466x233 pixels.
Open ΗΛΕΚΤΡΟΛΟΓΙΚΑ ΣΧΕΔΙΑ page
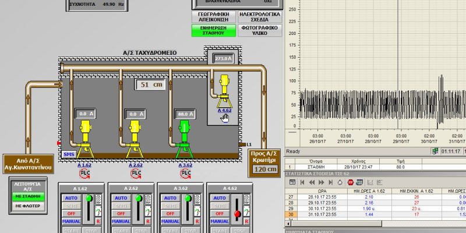point(260,16)
